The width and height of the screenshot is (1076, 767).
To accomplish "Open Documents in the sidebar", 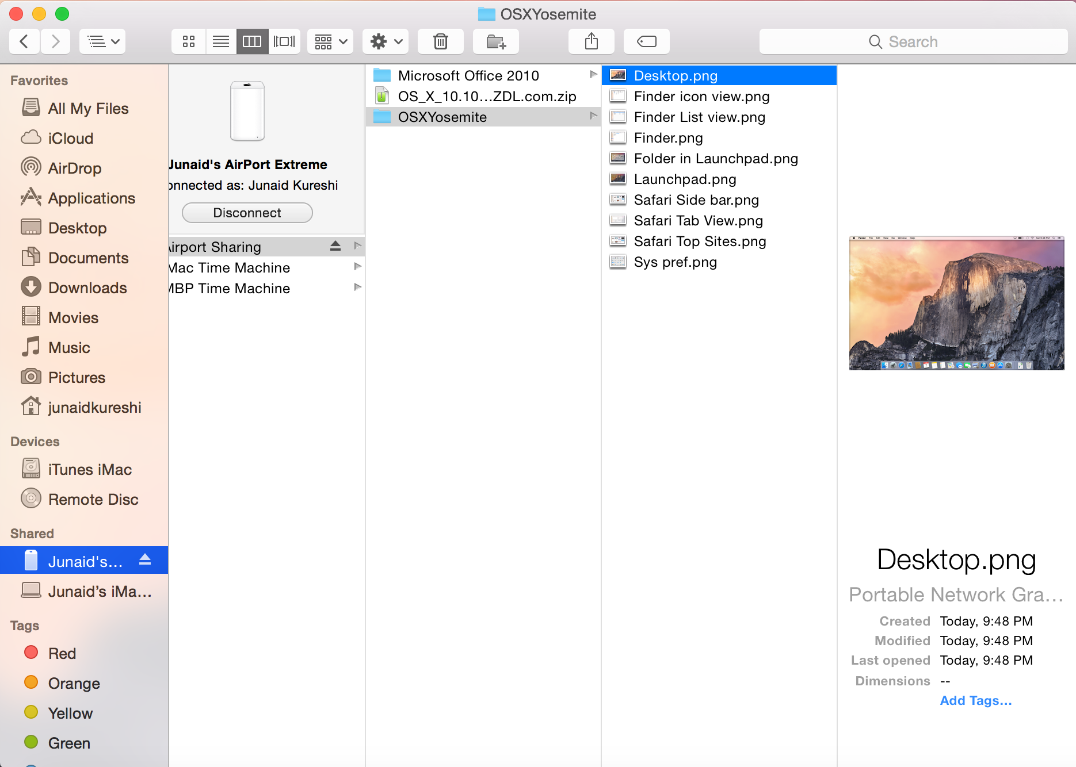I will (84, 258).
